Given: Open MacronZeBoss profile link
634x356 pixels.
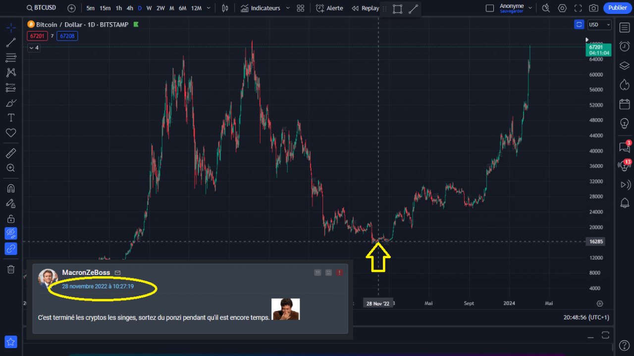Looking at the screenshot, I should click(x=86, y=272).
